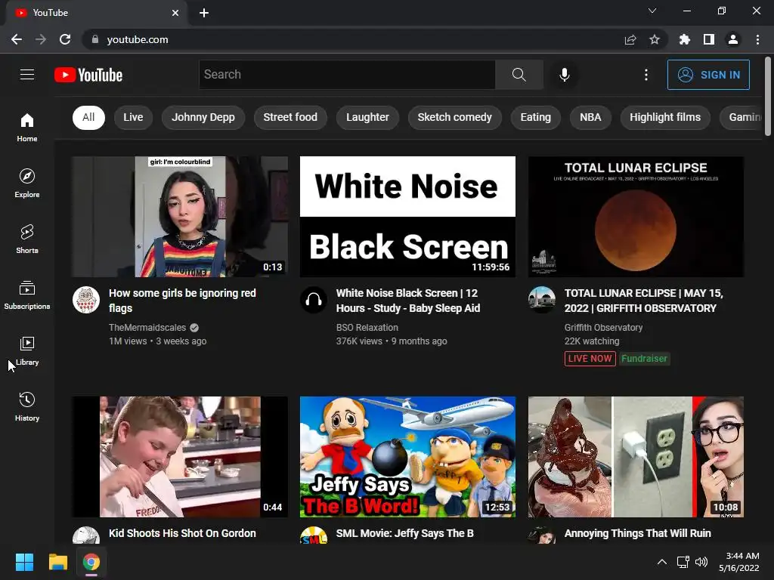Viewport: 774px width, 580px height.
Task: Play the Kid Shoots His Shot thumbnail
Action: click(x=180, y=457)
